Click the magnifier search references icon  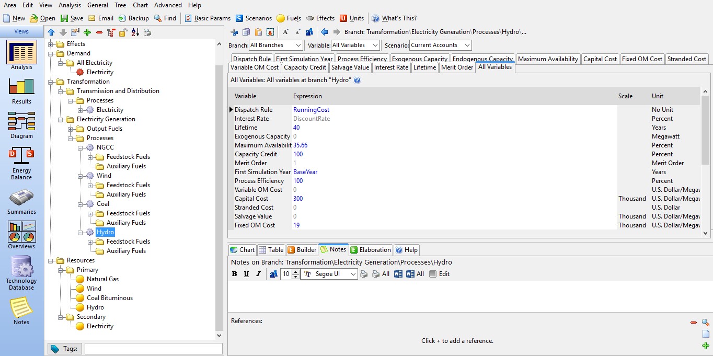706,323
